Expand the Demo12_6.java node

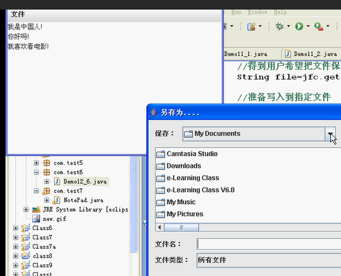click(x=46, y=181)
